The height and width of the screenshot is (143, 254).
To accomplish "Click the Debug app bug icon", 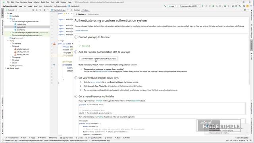I will pos(213,6).
